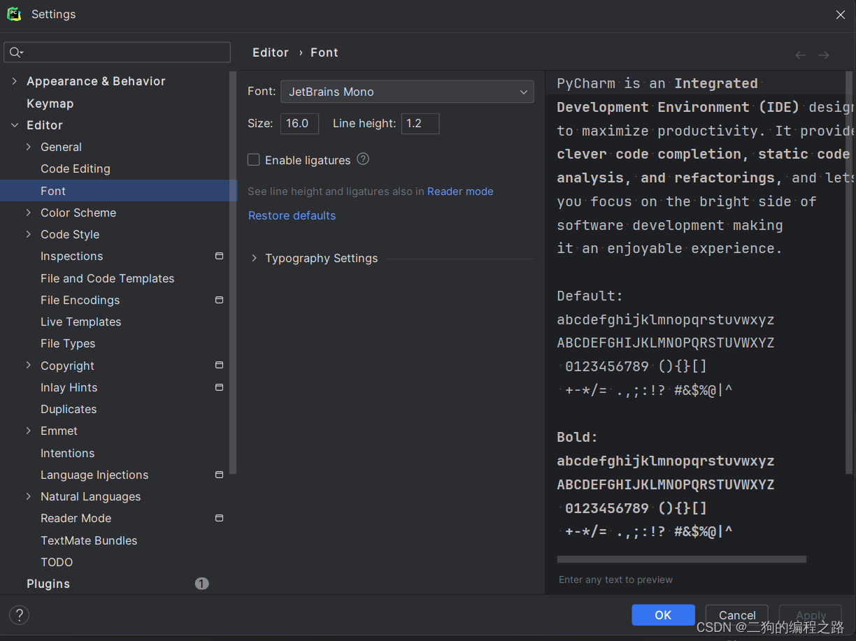Expand the Color Scheme tree node
The image size is (856, 641).
(29, 213)
